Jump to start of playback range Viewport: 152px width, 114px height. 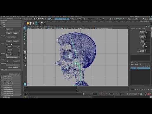[136, 89]
